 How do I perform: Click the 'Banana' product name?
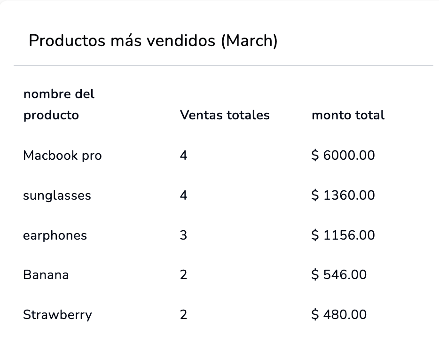click(46, 275)
